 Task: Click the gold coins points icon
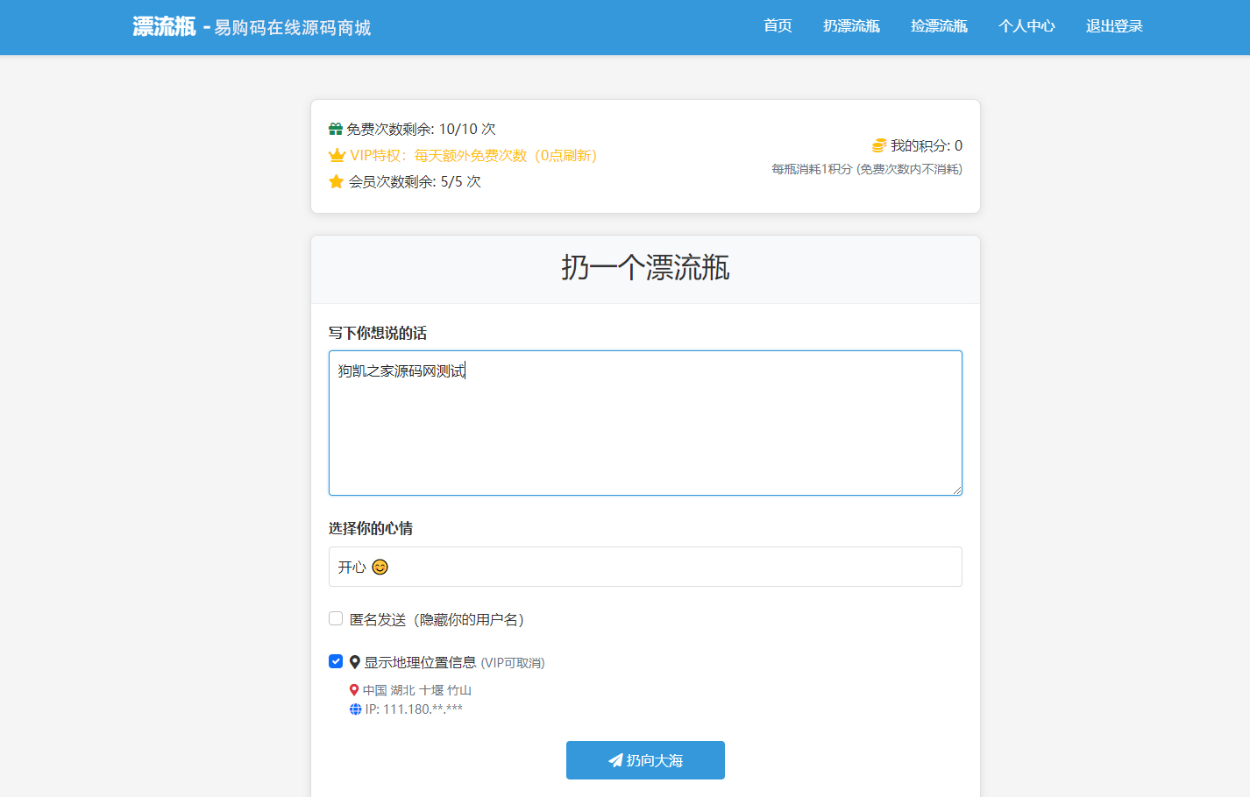coord(879,145)
